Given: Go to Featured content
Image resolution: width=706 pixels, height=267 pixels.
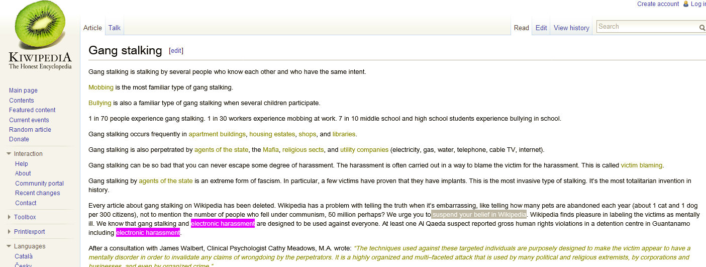Looking at the screenshot, I should coord(32,110).
